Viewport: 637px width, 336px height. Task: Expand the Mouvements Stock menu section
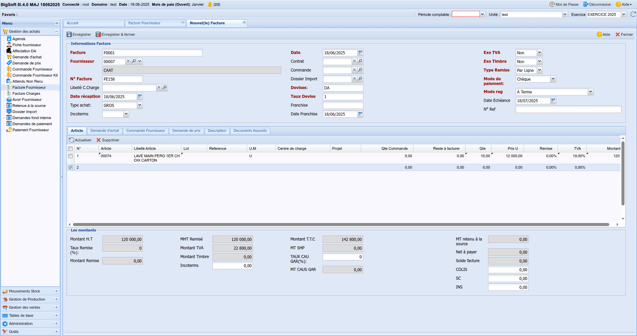click(x=56, y=291)
